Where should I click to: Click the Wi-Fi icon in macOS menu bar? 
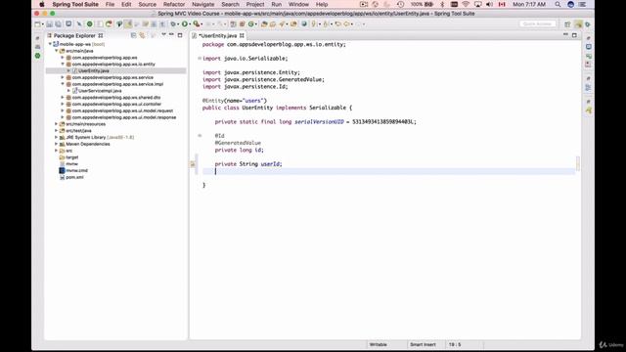point(466,4)
